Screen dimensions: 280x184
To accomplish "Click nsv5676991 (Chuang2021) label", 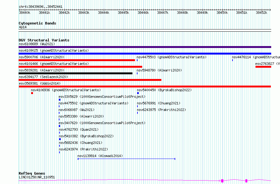I will (159, 103).
